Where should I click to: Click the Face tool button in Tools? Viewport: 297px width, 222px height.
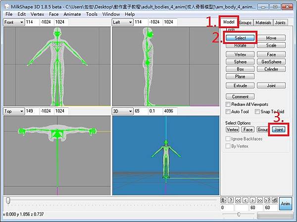[x=271, y=54]
